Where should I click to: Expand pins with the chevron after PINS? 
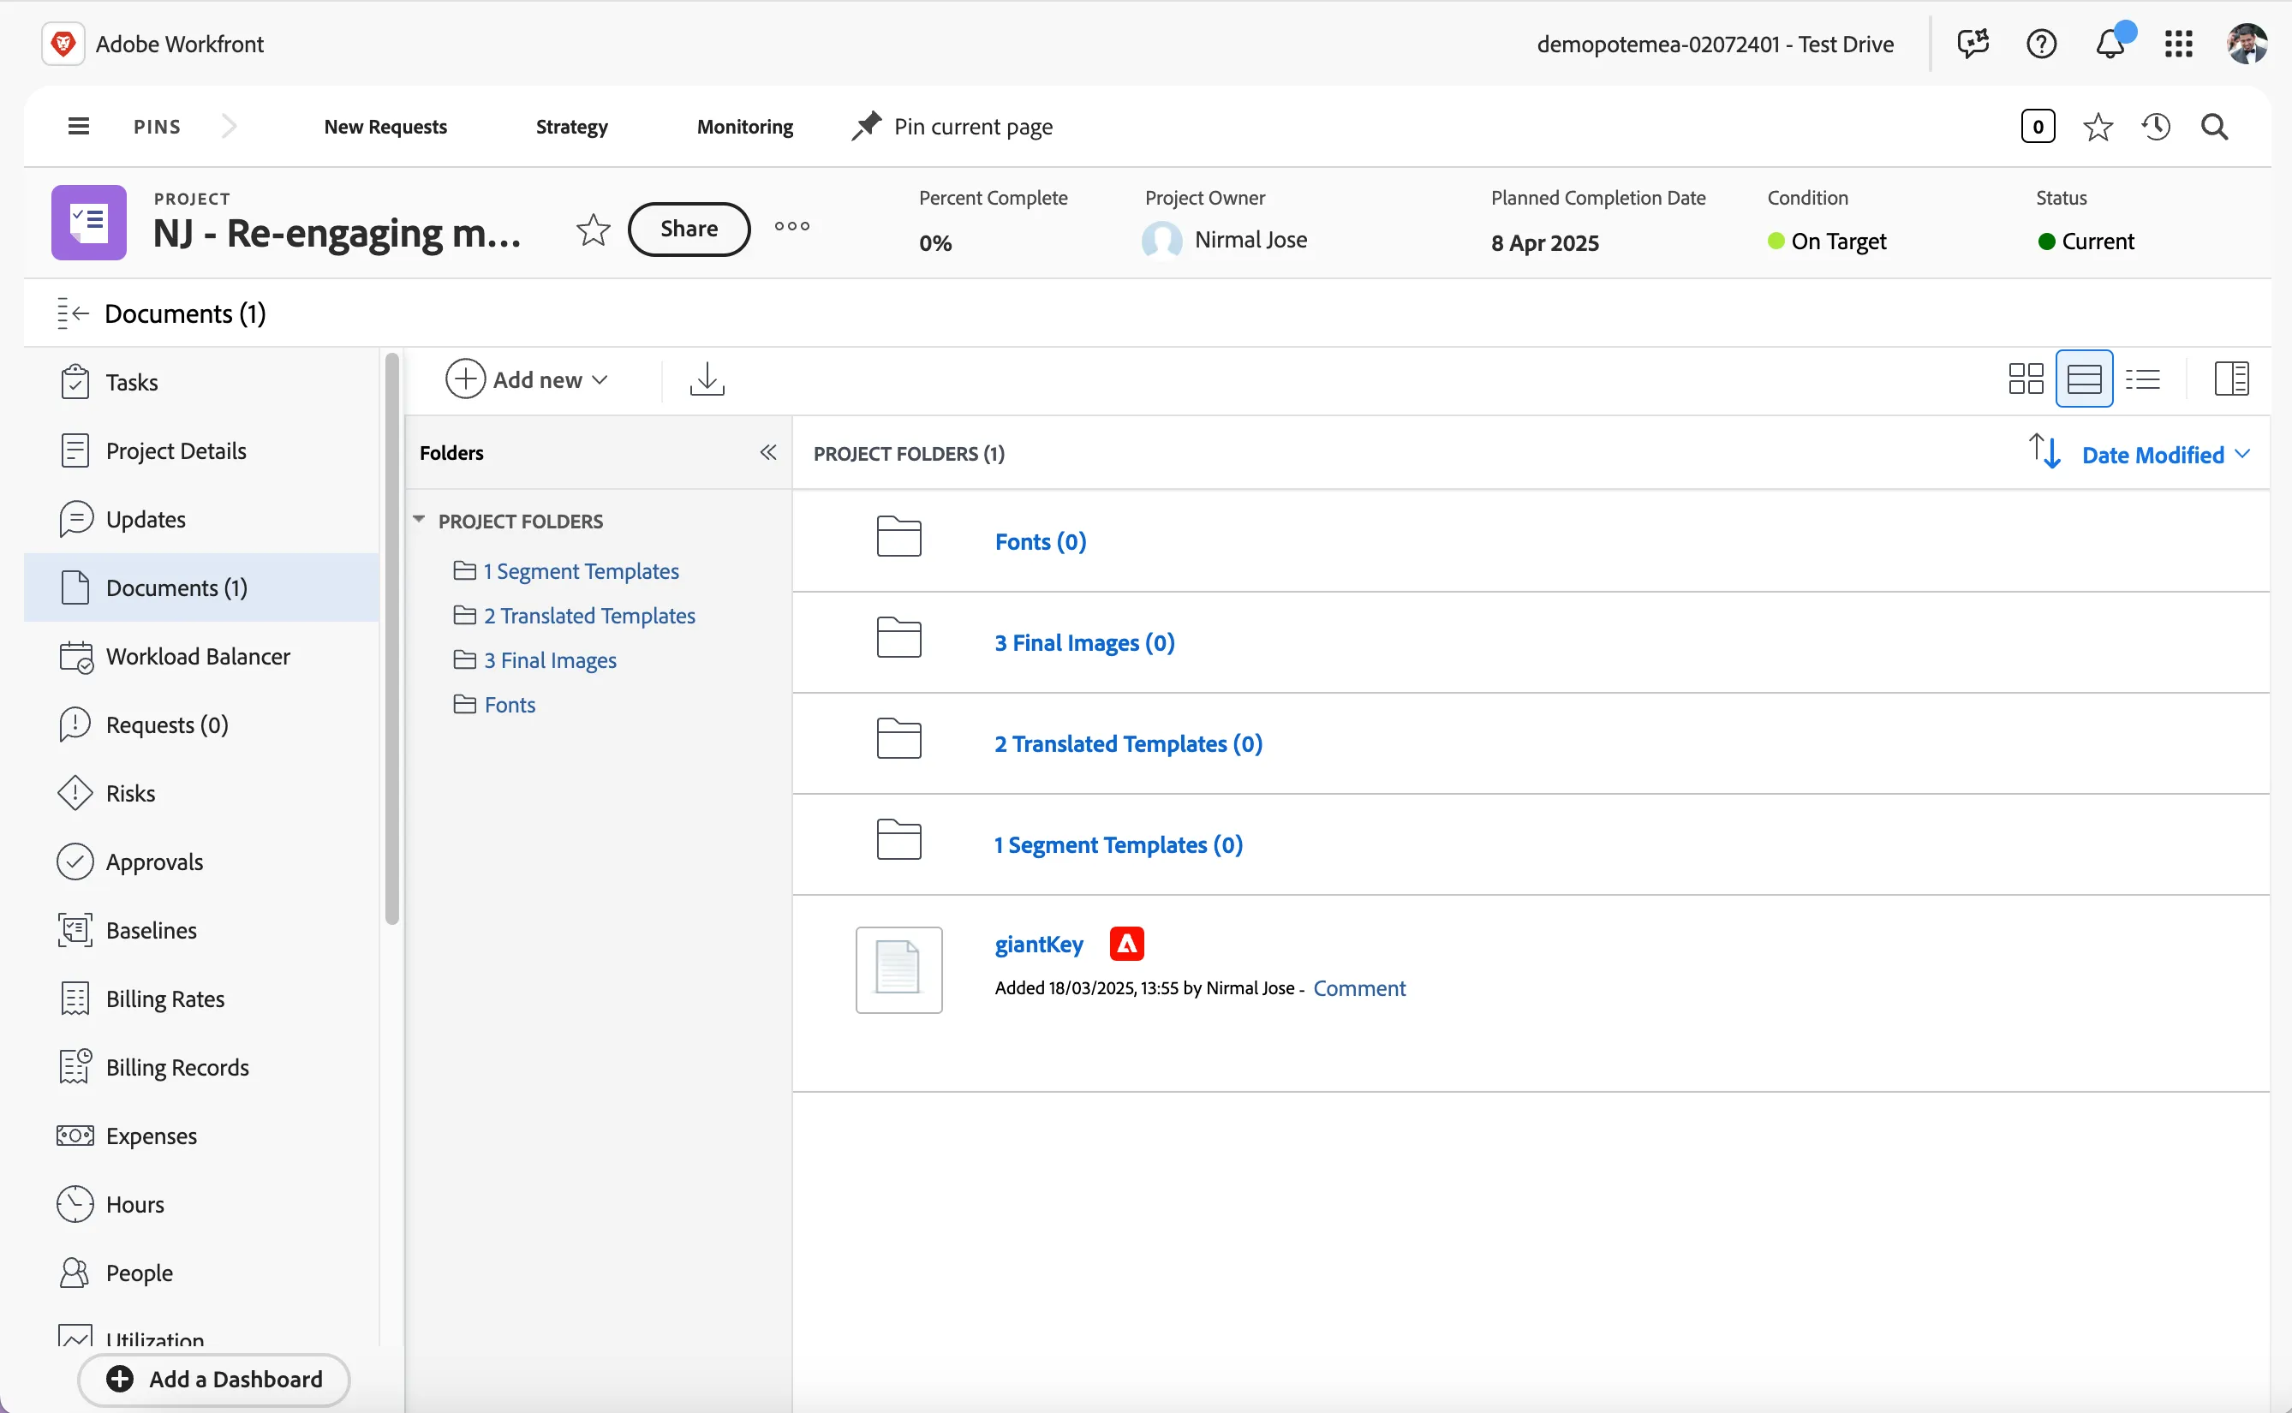(229, 126)
